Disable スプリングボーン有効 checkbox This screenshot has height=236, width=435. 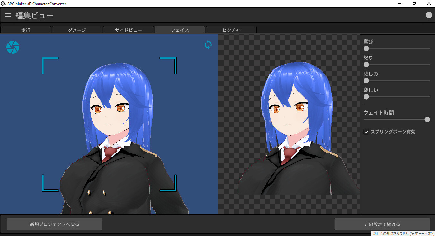point(366,131)
